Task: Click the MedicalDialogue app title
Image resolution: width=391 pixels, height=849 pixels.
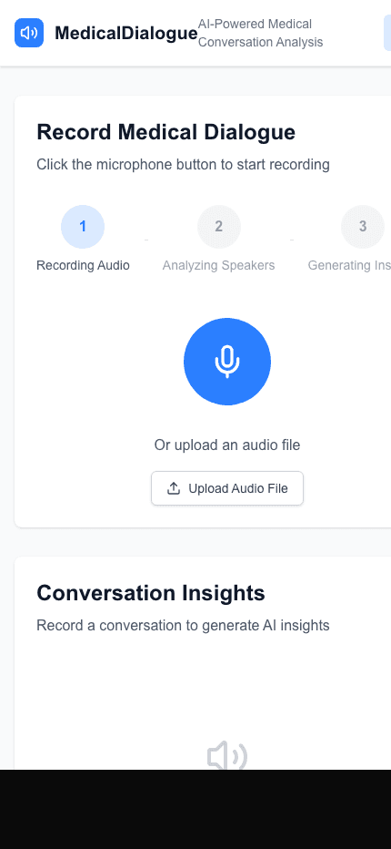Action: click(126, 33)
